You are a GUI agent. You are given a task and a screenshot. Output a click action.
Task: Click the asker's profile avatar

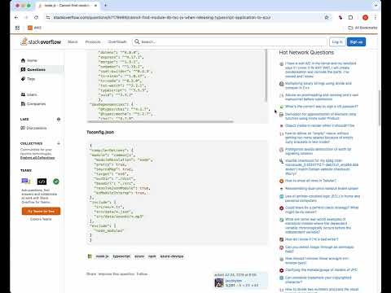tap(219, 283)
